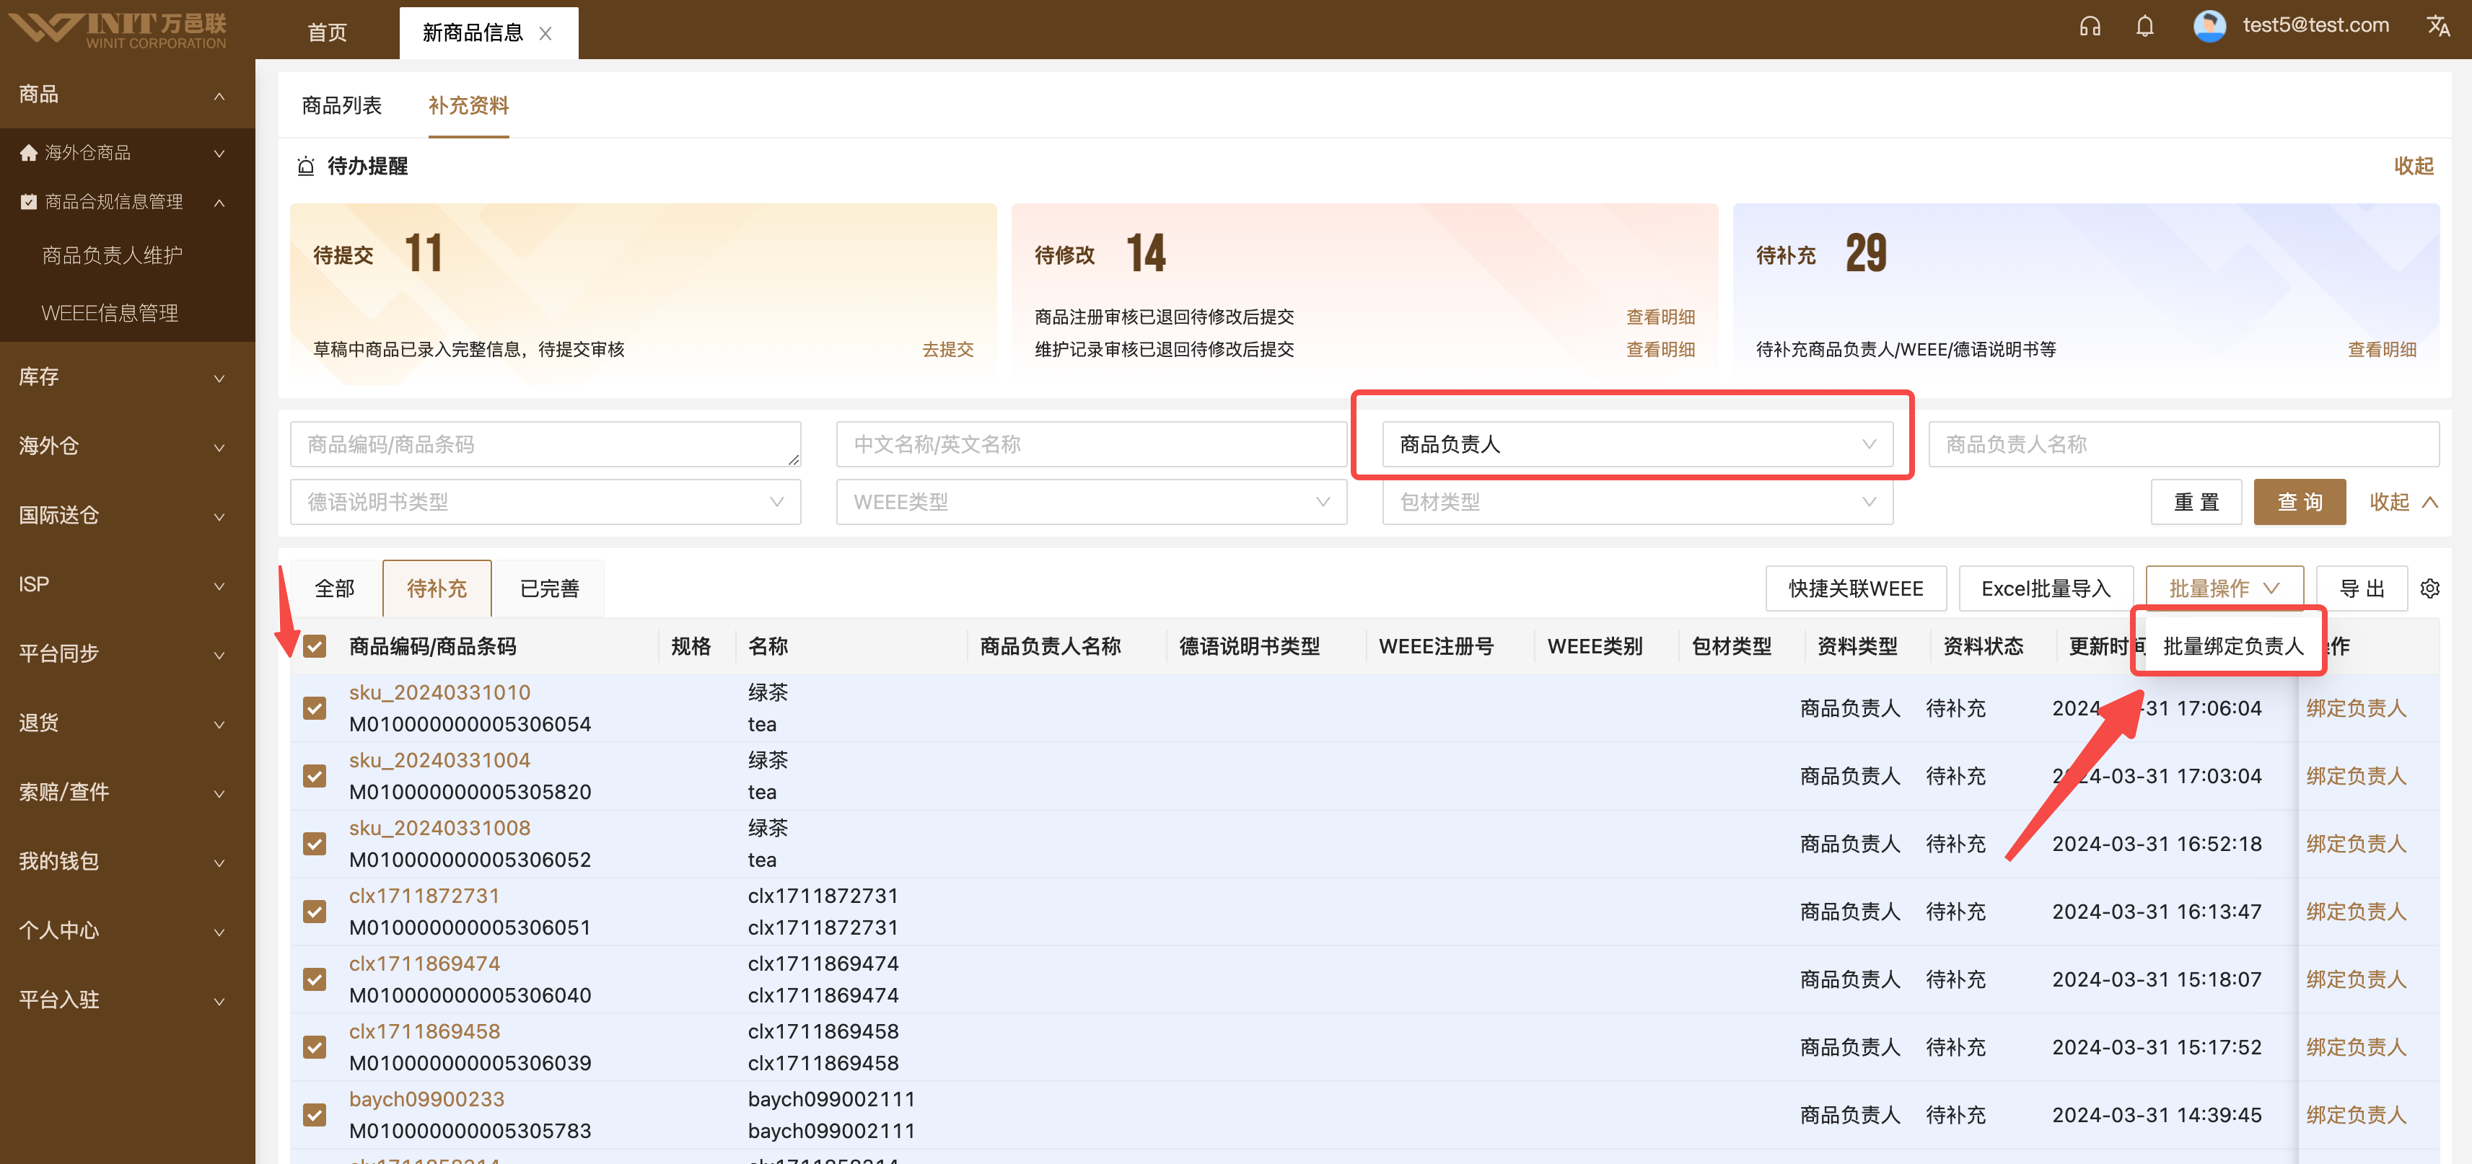This screenshot has width=2472, height=1164.
Task: Click the 待办提醒 alarm icon
Action: coord(305,166)
